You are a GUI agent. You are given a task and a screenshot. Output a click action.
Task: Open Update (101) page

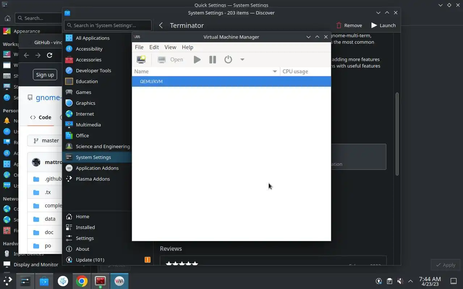[108, 260]
